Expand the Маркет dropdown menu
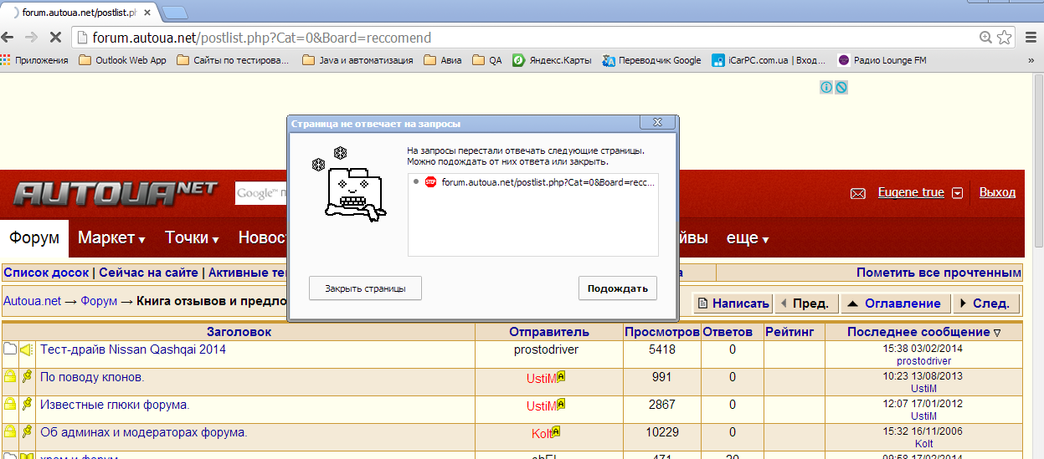 tap(111, 238)
